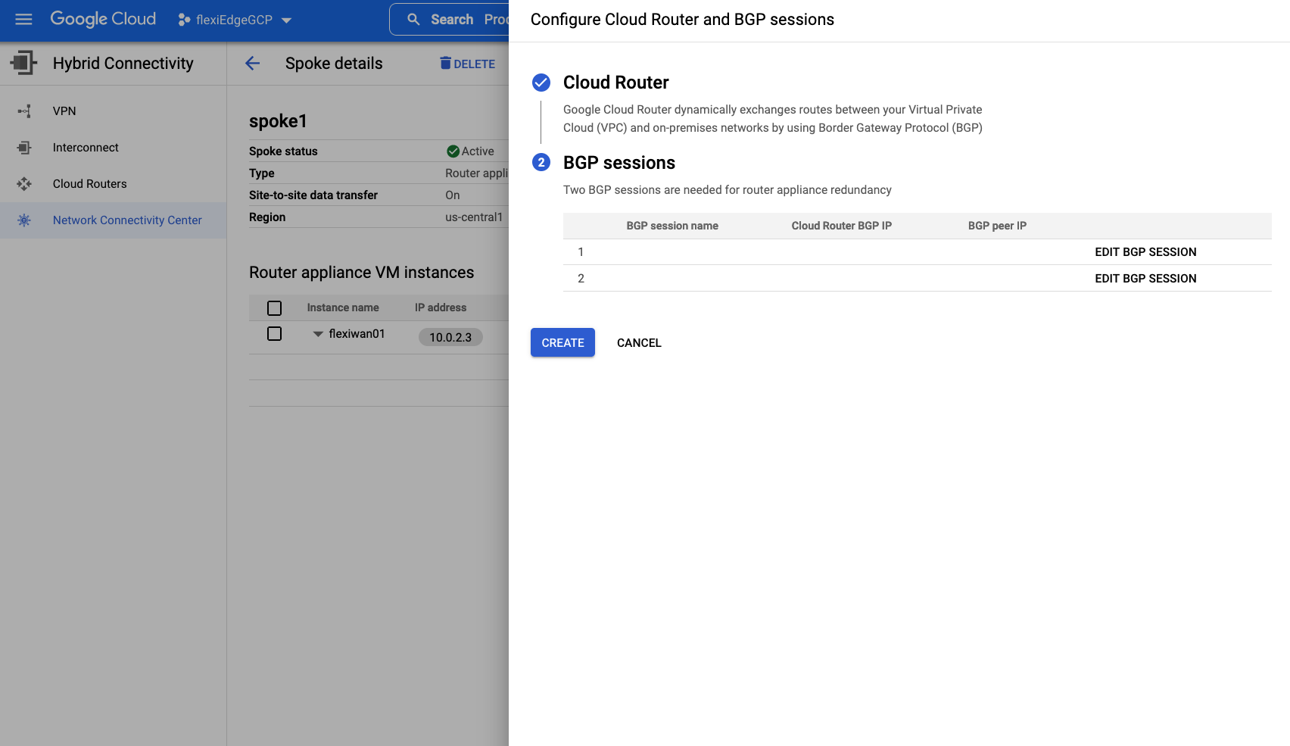Image resolution: width=1290 pixels, height=746 pixels.
Task: Open Interconnect in the sidebar
Action: coord(114,148)
